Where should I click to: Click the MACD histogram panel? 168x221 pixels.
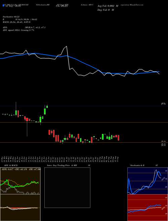pos(20,208)
